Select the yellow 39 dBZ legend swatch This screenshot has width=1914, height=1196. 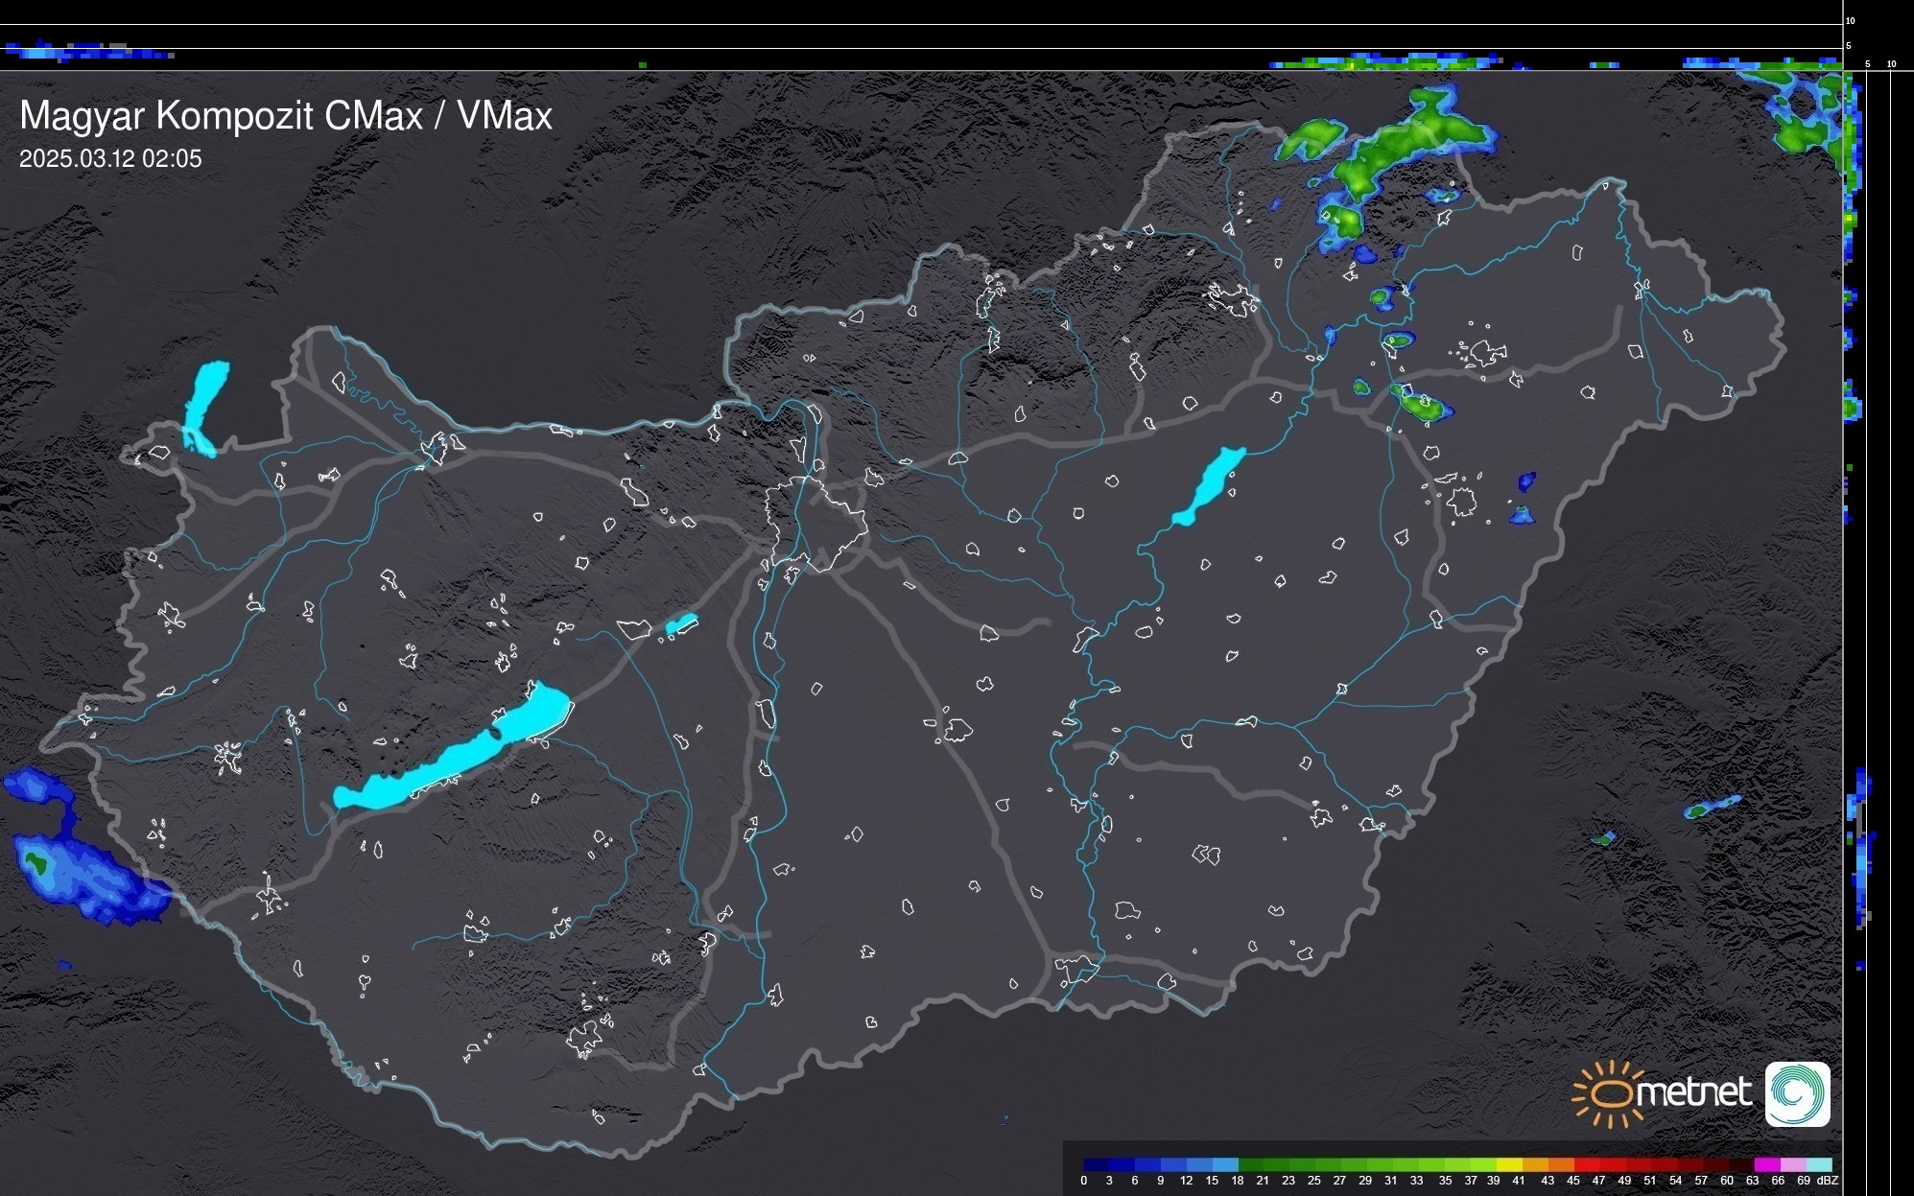[1509, 1165]
